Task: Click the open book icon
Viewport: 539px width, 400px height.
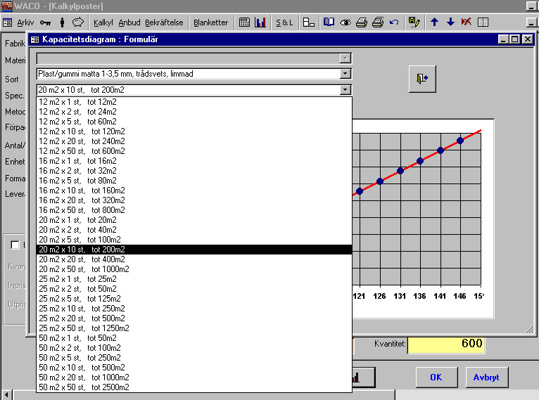Action: pyautogui.click(x=329, y=22)
